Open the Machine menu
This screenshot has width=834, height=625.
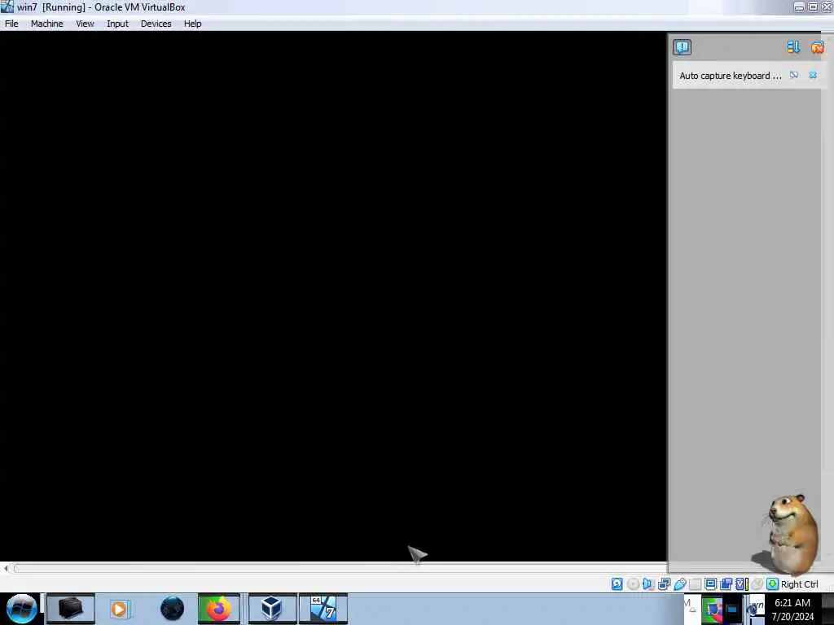[x=46, y=24]
